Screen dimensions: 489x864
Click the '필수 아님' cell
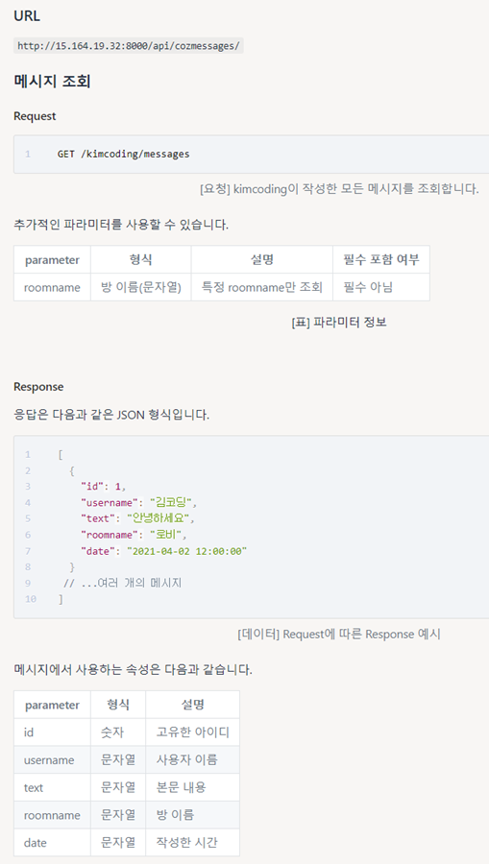coord(381,287)
